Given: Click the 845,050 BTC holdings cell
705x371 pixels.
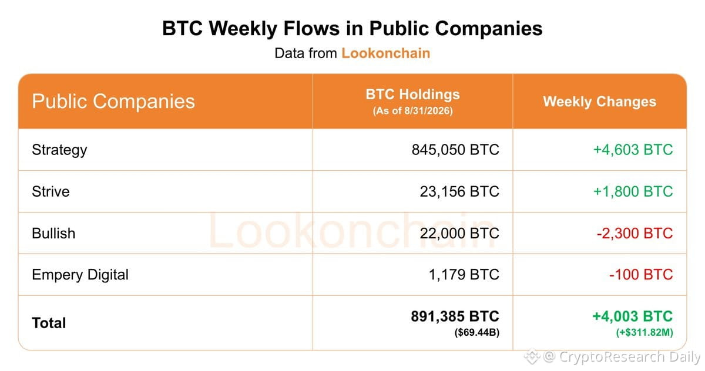Looking at the screenshot, I should (x=455, y=150).
